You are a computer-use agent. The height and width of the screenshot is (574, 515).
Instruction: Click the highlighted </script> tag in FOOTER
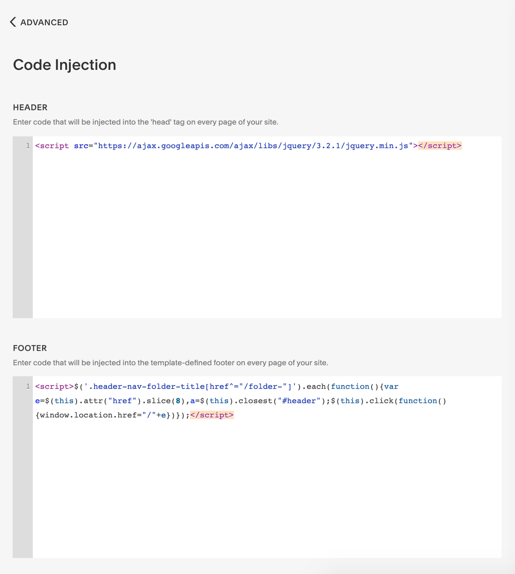(x=212, y=415)
